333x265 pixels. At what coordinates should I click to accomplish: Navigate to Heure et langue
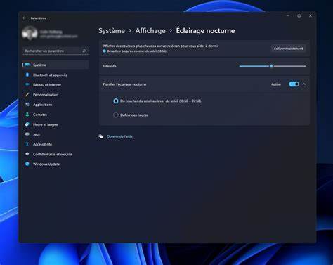pos(55,124)
